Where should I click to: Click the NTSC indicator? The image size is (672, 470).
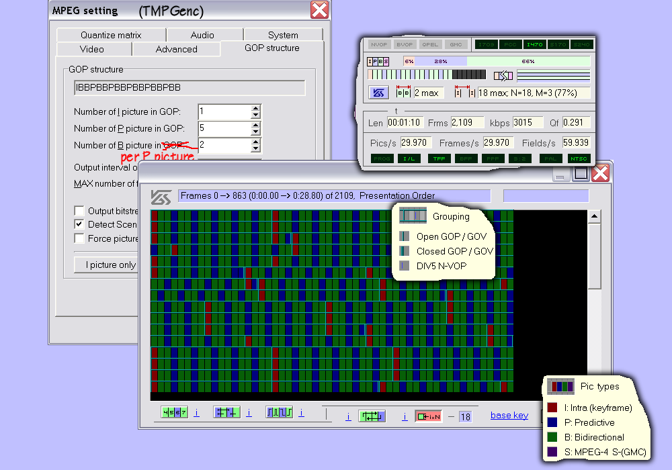(579, 159)
